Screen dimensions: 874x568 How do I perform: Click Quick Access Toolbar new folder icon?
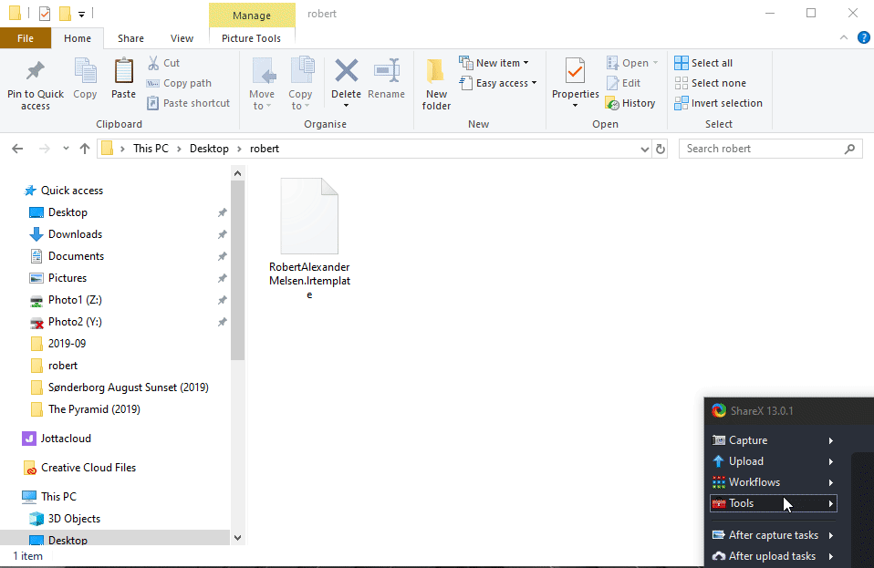tap(65, 14)
